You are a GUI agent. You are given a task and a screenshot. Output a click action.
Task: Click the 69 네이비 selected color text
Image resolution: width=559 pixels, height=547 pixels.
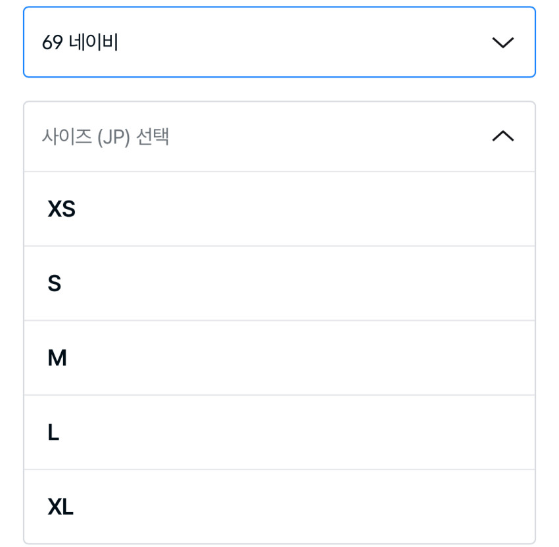tap(80, 43)
